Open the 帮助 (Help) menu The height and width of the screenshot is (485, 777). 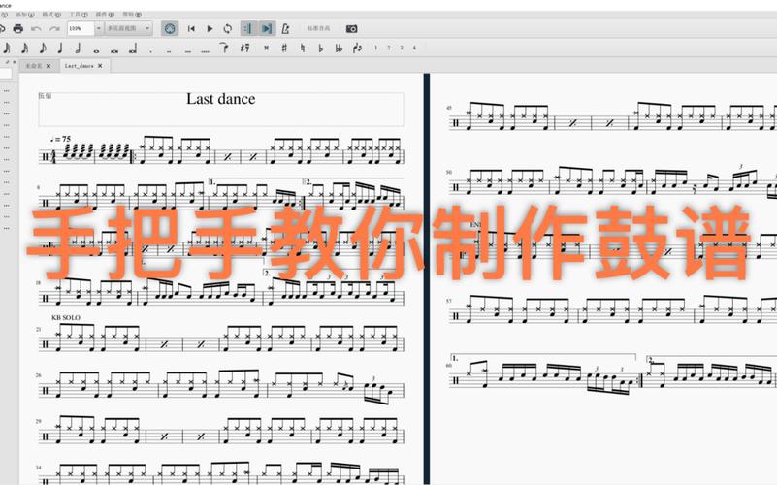pos(132,15)
